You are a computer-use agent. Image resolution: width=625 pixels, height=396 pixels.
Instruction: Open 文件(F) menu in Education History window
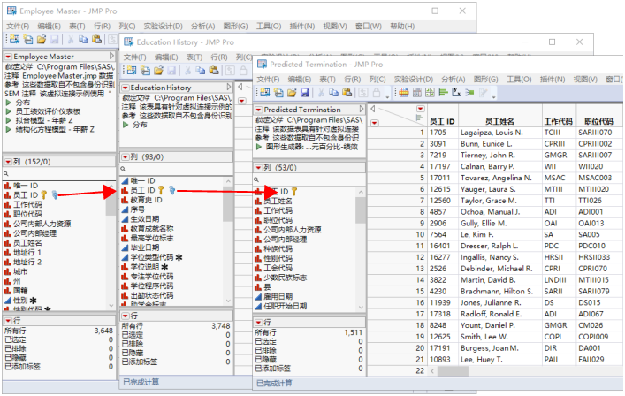point(134,57)
